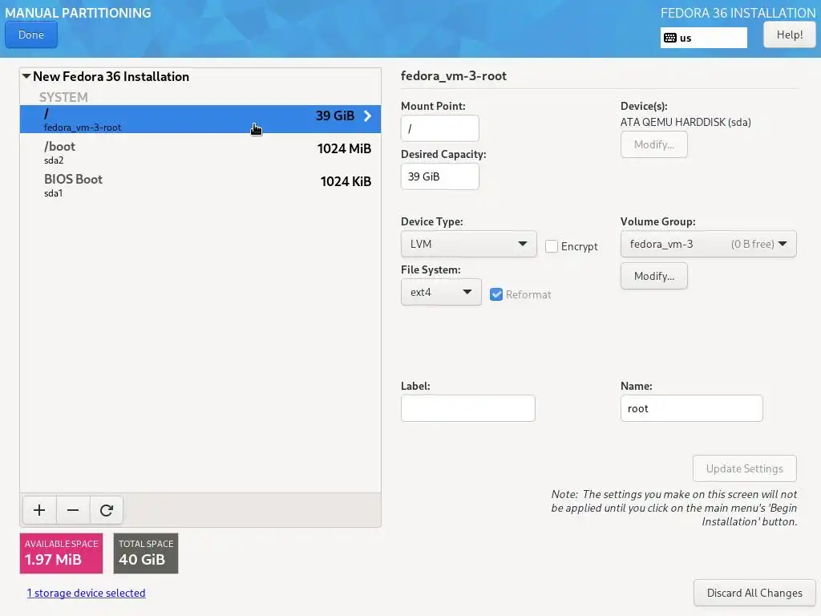Open the Device Type LVM dropdown
821x616 pixels.
pos(468,244)
